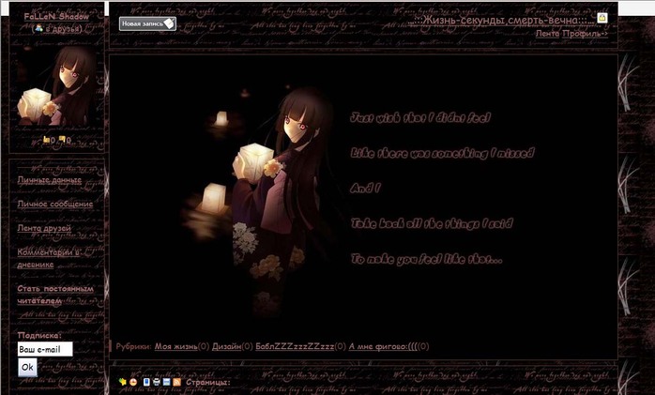
Task: Click the green-yellow star favorites icon
Action: click(x=122, y=382)
